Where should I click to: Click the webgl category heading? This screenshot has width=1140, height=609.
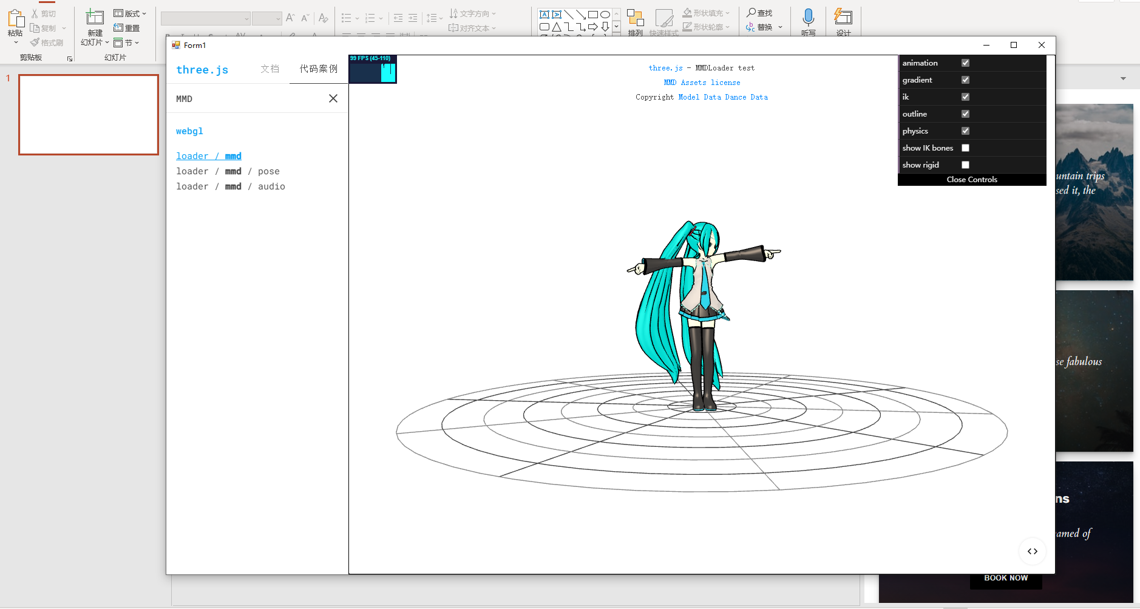pyautogui.click(x=189, y=131)
